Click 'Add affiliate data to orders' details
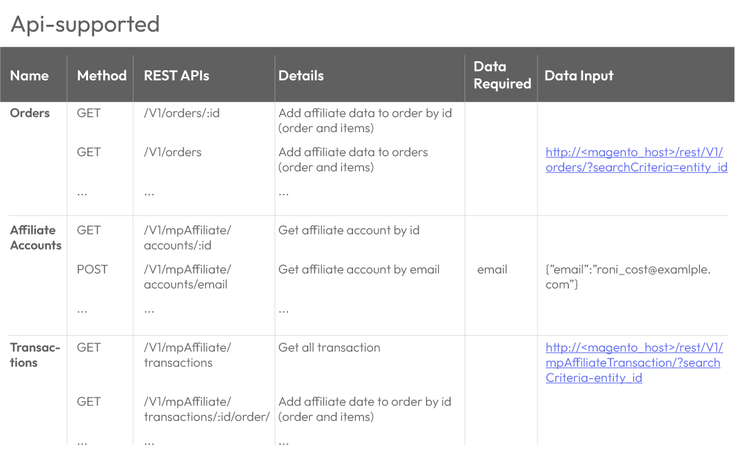Image resolution: width=735 pixels, height=452 pixels. [353, 159]
